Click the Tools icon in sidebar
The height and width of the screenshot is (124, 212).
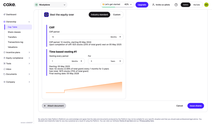[5, 64]
